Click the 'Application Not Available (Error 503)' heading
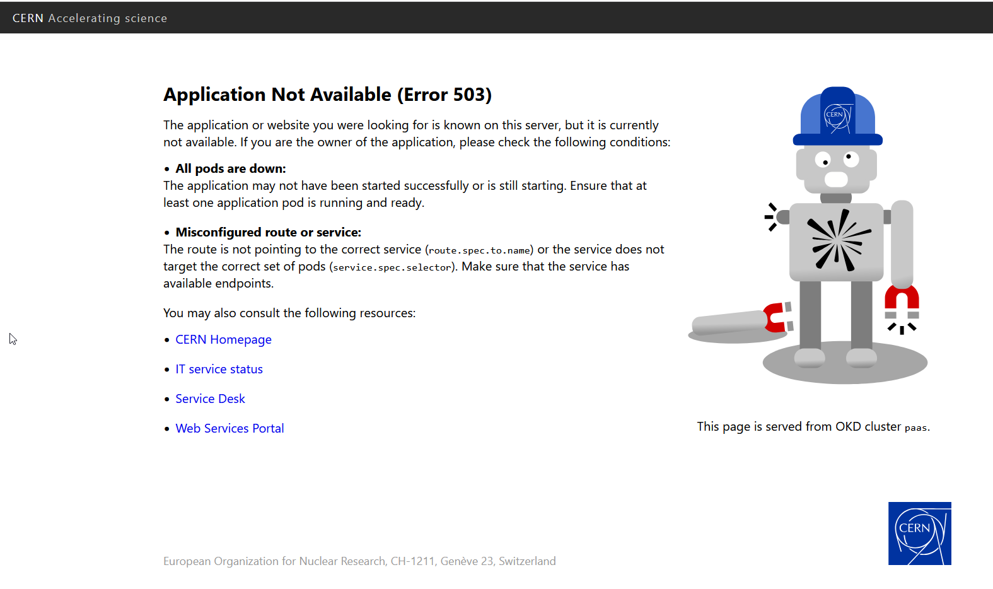Image resolution: width=993 pixels, height=589 pixels. pyautogui.click(x=327, y=95)
